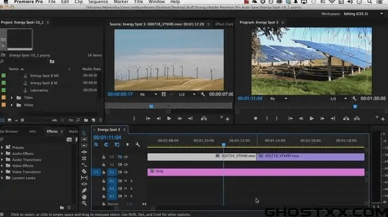
Task: Play the Program monitor video
Action: pos(311,119)
